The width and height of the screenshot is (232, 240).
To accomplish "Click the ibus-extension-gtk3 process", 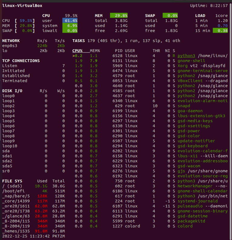I will coord(201,116).
